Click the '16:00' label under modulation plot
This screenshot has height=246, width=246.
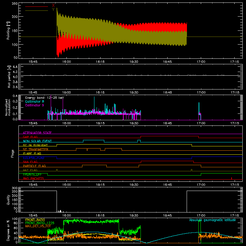(67, 123)
